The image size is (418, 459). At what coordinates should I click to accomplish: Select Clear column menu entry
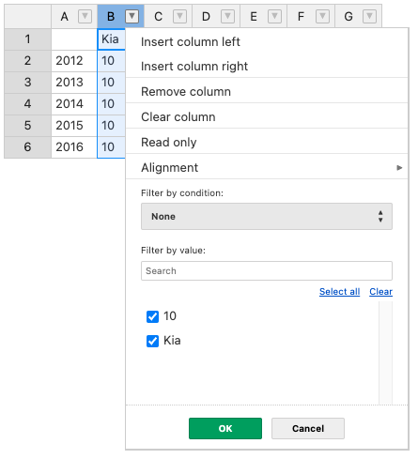point(267,116)
